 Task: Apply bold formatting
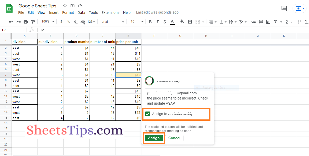(150, 21)
